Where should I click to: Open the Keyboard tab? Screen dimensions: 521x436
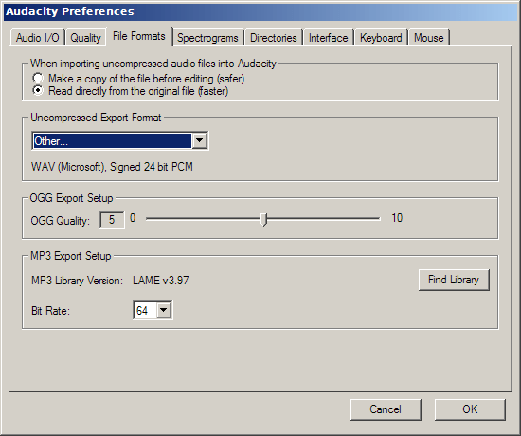point(381,38)
